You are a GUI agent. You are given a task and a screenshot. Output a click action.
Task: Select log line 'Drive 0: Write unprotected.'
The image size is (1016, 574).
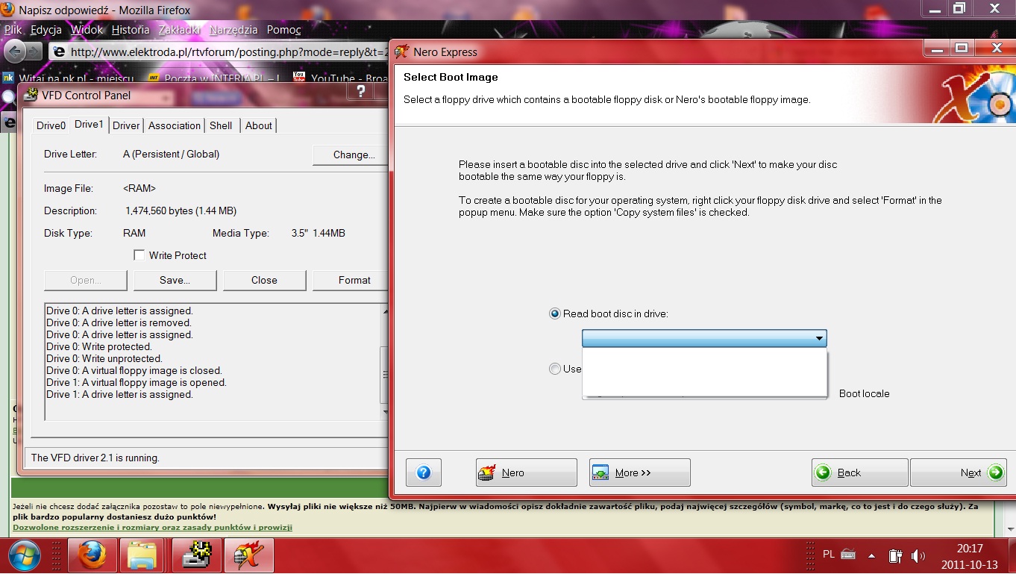click(104, 358)
